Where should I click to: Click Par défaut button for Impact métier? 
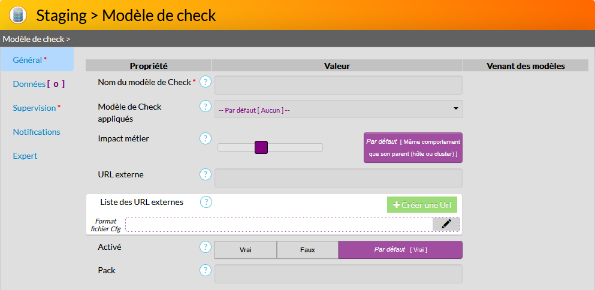coord(413,147)
